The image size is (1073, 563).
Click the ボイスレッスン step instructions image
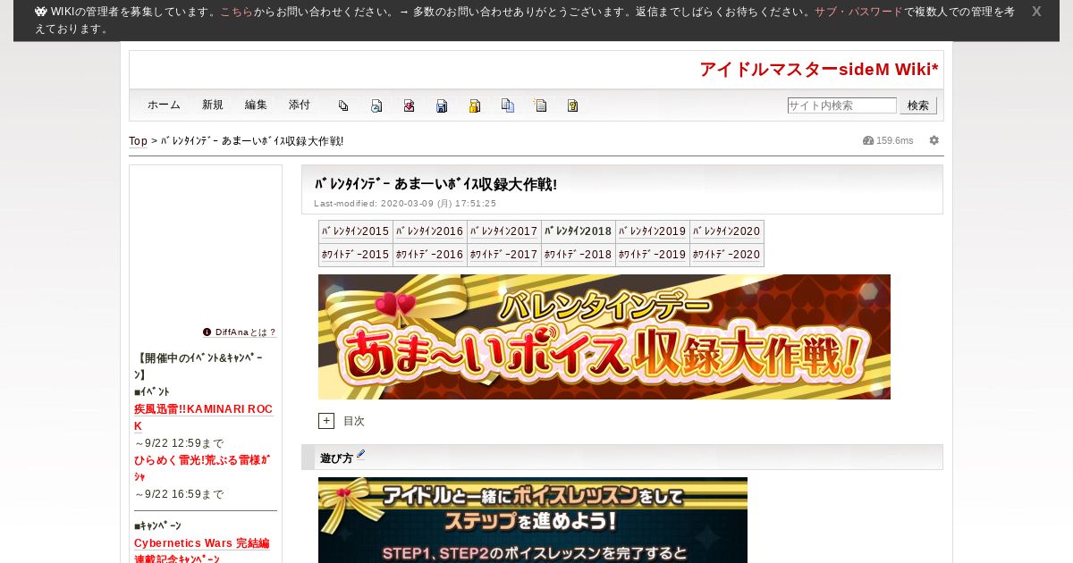[533, 520]
